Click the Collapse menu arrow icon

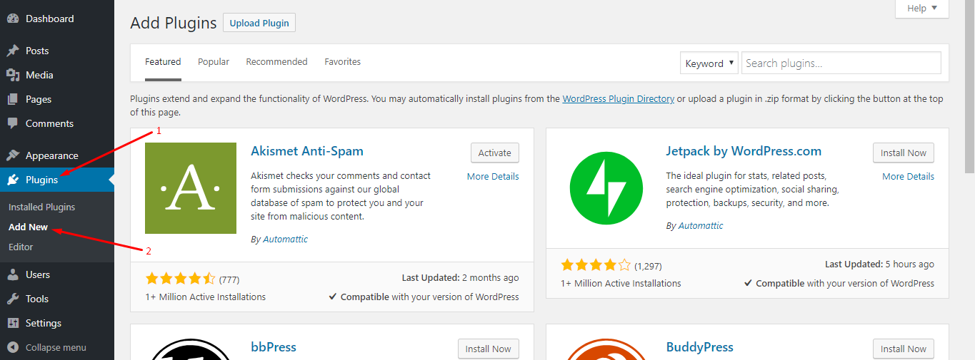(13, 347)
